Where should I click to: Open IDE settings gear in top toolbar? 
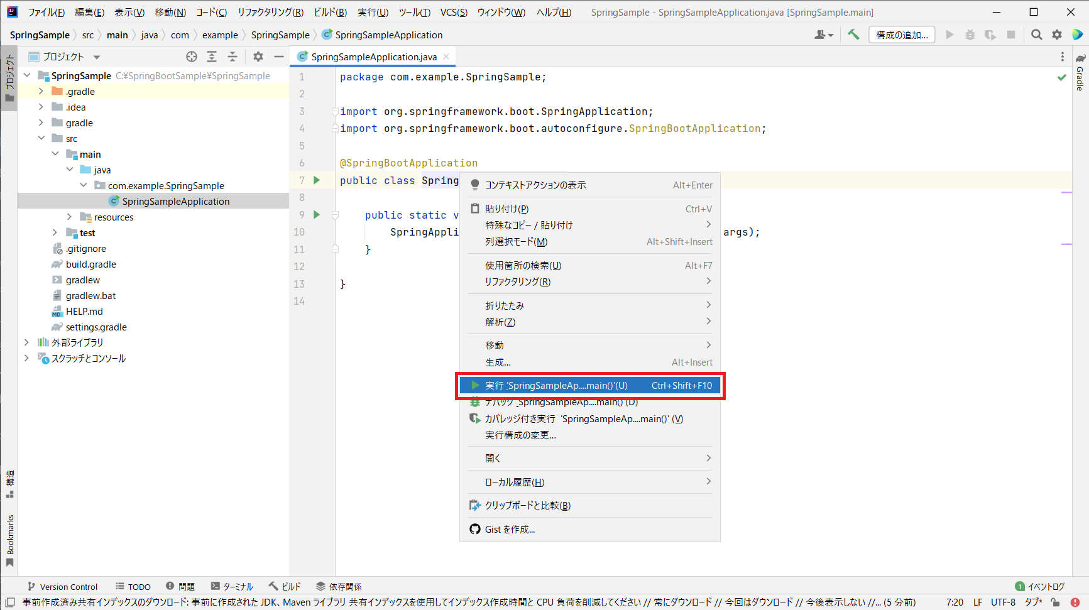(x=1057, y=35)
